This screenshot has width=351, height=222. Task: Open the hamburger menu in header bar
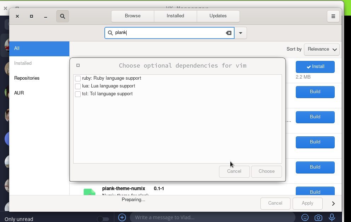[333, 16]
